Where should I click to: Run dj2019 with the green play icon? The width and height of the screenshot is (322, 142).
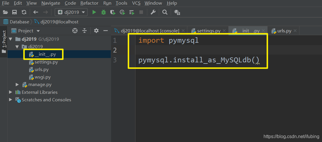pos(94,12)
